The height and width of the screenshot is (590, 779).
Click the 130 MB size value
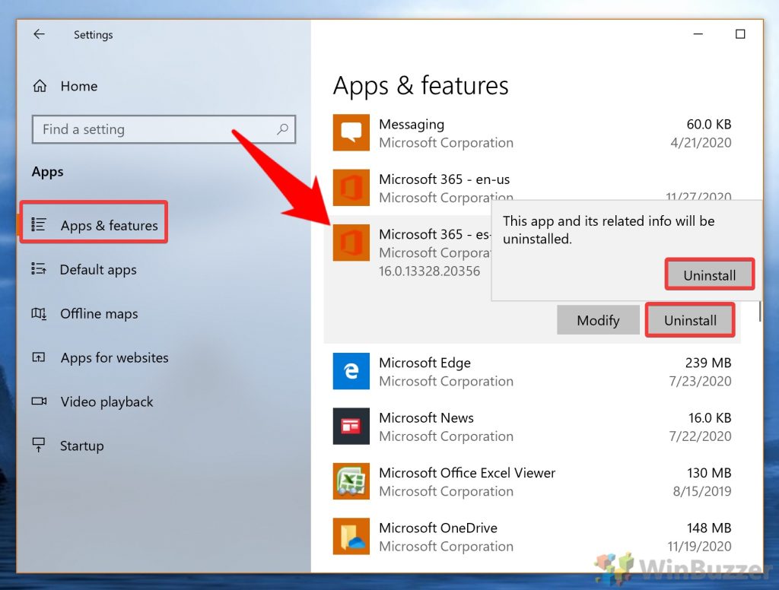[709, 473]
